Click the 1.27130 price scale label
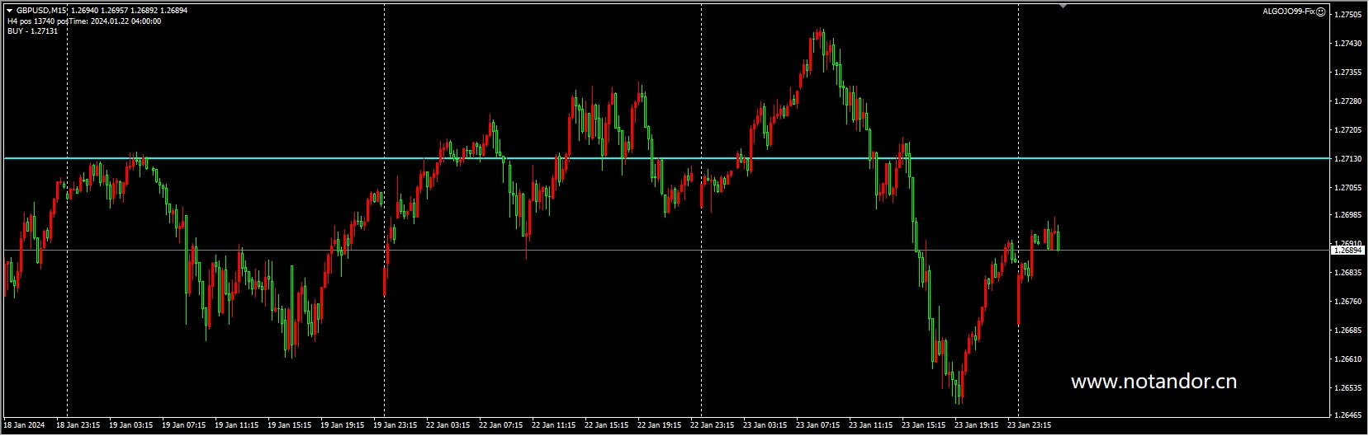Viewport: 1369px width, 436px height. click(1348, 158)
